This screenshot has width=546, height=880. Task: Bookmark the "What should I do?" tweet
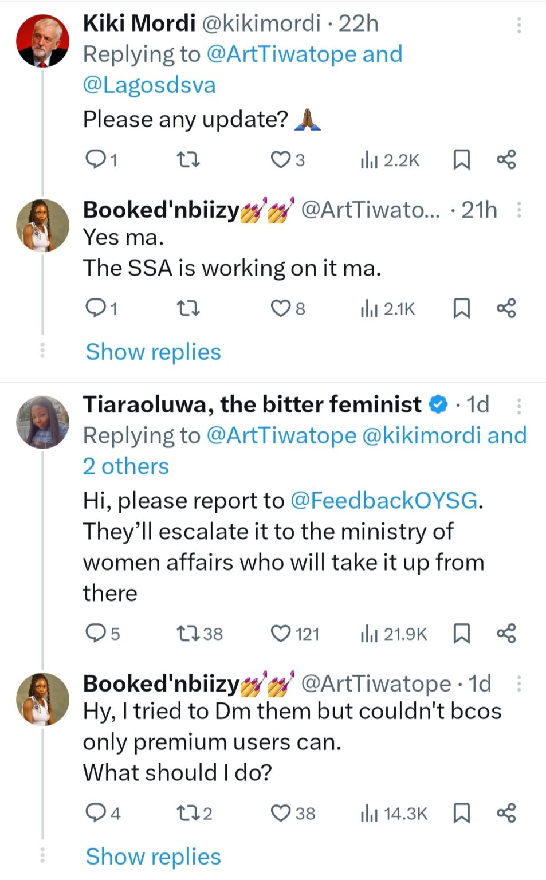point(461,813)
